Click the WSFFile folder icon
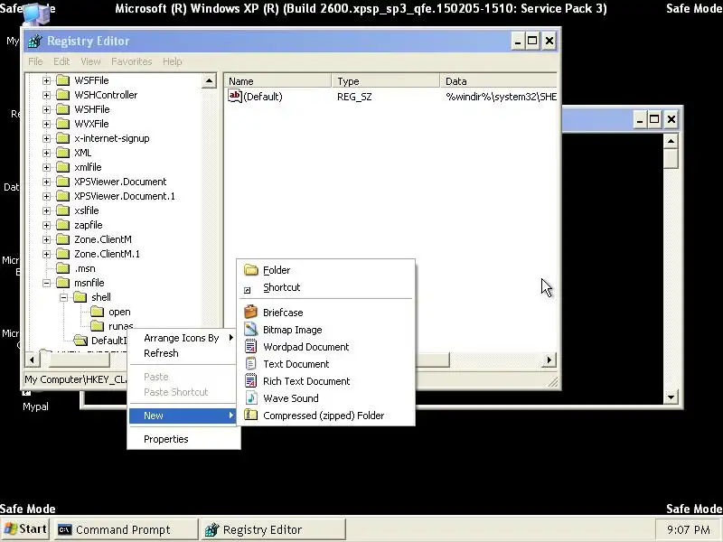Image resolution: width=723 pixels, height=542 pixels. point(62,80)
